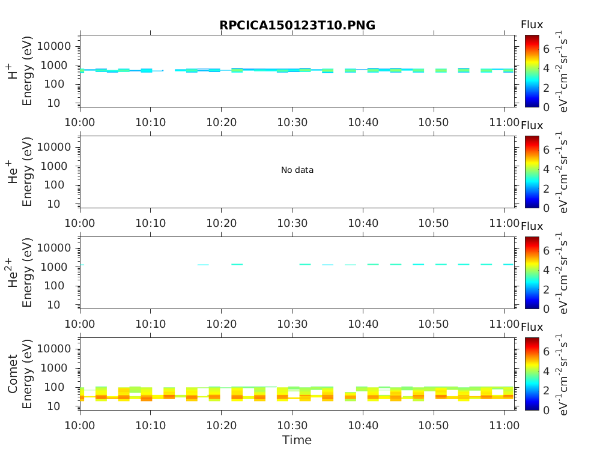Click the value 4 on He2+ colorbar
The image size is (615, 461).
tap(547, 270)
